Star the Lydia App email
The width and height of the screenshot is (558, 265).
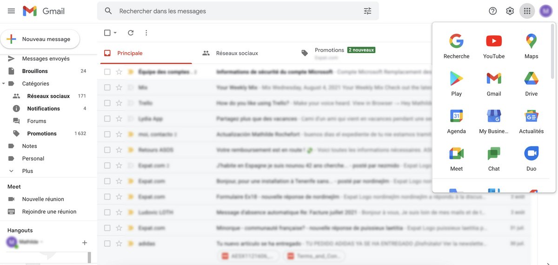pyautogui.click(x=119, y=119)
